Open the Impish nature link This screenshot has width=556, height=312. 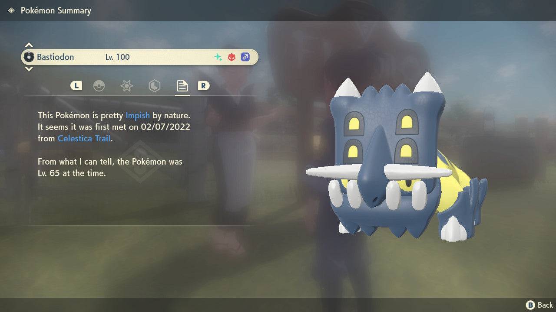pyautogui.click(x=138, y=115)
